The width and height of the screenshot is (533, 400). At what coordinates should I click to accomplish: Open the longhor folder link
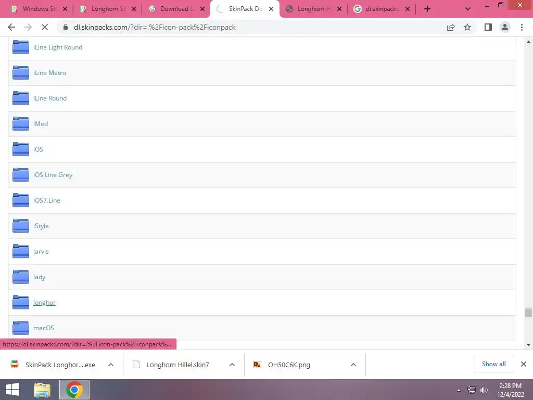tap(45, 303)
